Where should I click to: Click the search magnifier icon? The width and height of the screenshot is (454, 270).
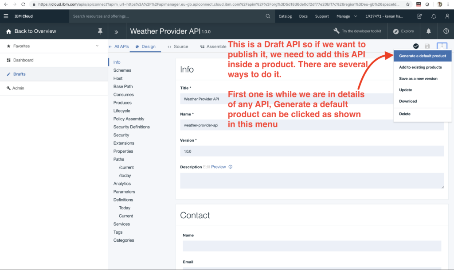(268, 16)
